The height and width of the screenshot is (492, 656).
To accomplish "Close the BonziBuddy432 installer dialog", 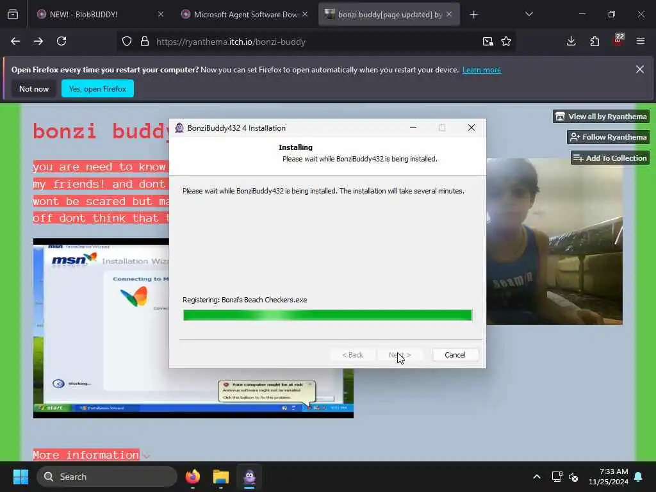I will click(x=471, y=127).
